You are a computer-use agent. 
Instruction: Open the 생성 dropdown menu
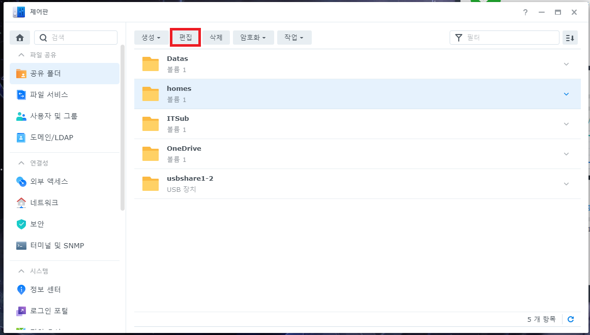[151, 38]
